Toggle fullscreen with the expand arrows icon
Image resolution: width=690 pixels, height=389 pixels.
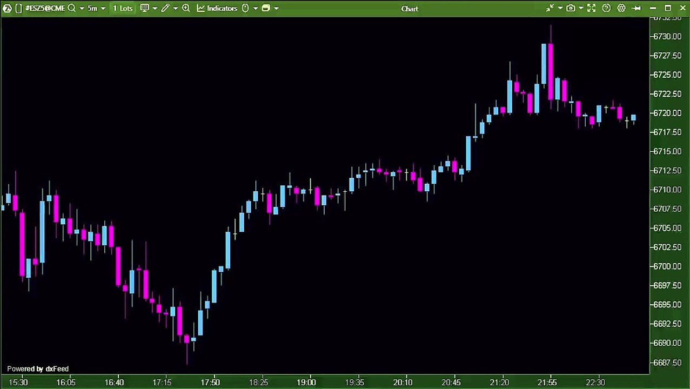tap(592, 8)
